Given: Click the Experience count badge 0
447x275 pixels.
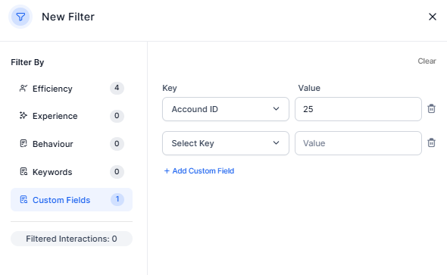Looking at the screenshot, I should pos(117,116).
